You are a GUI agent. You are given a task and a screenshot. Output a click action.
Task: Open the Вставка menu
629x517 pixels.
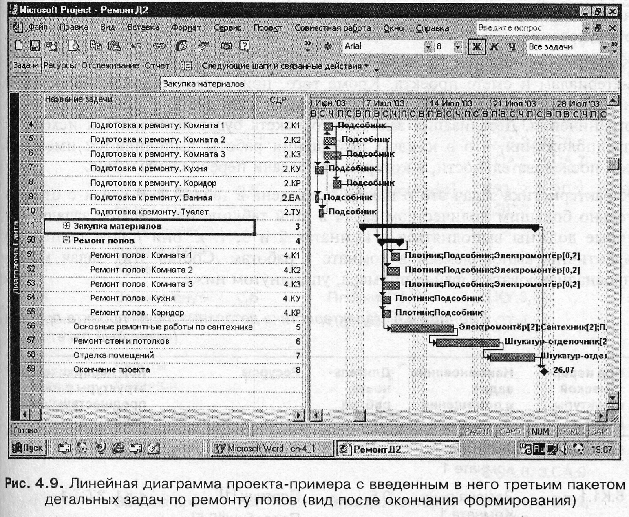[x=143, y=28]
